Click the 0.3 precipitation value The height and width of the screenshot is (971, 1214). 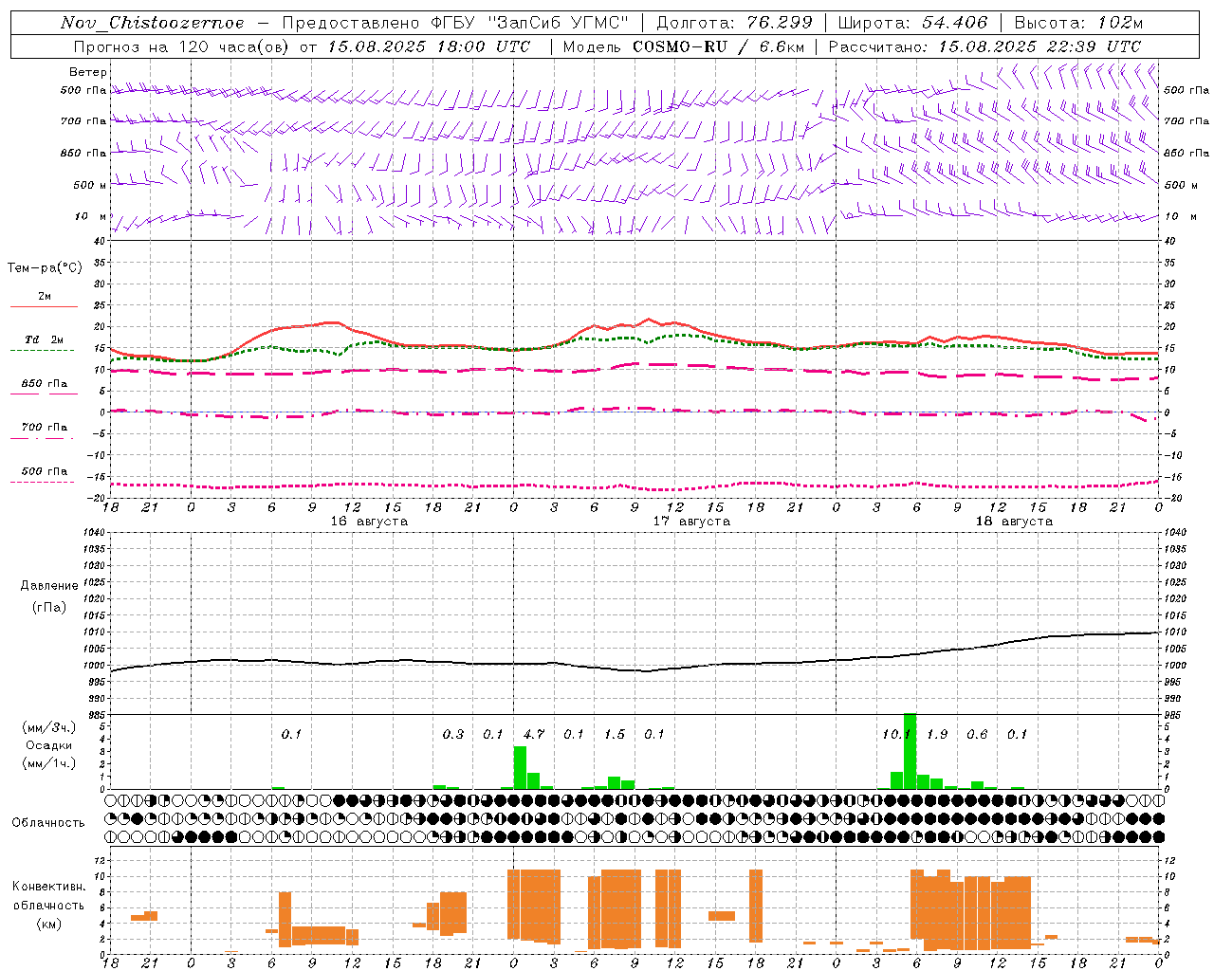[x=453, y=734]
